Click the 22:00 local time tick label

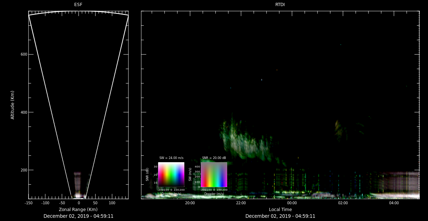tap(241, 203)
